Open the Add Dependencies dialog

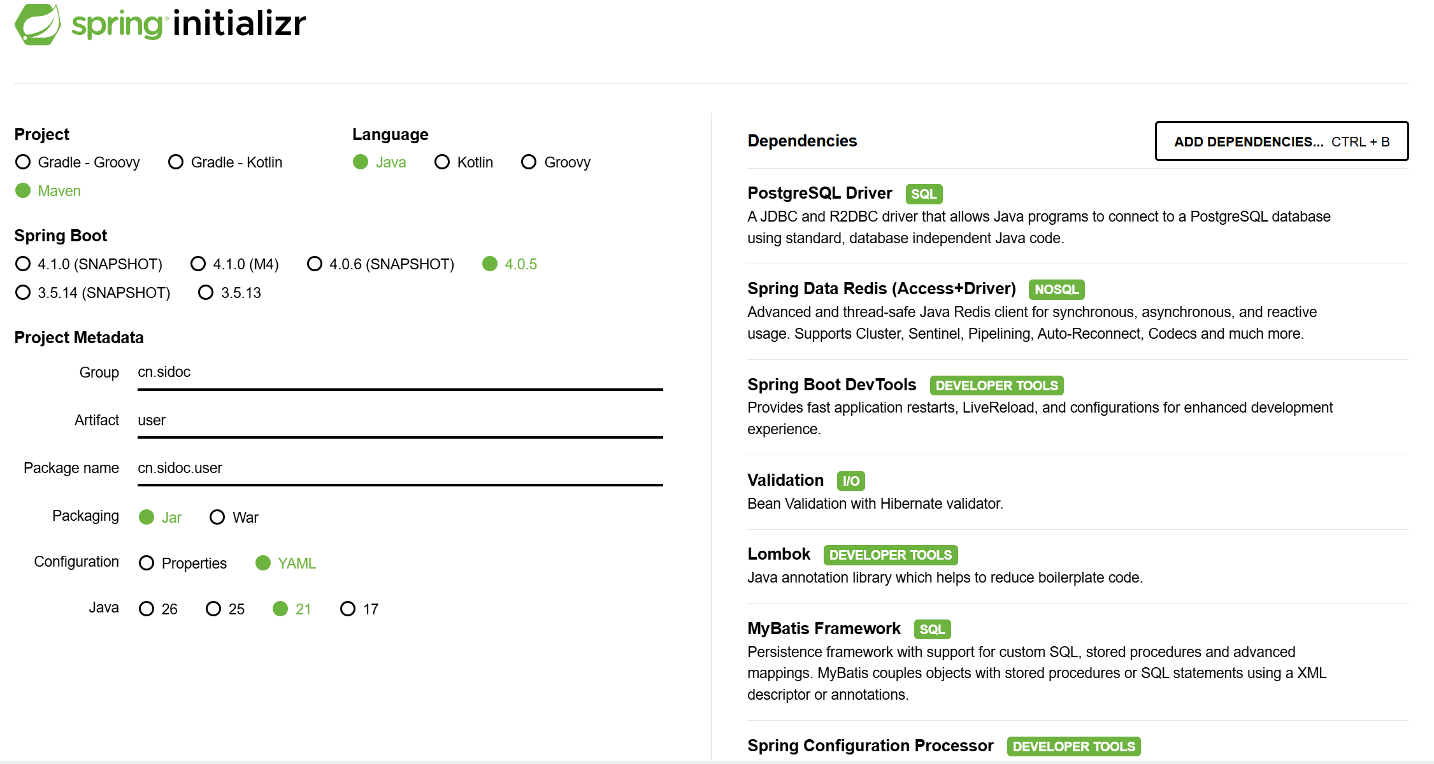(x=1281, y=141)
